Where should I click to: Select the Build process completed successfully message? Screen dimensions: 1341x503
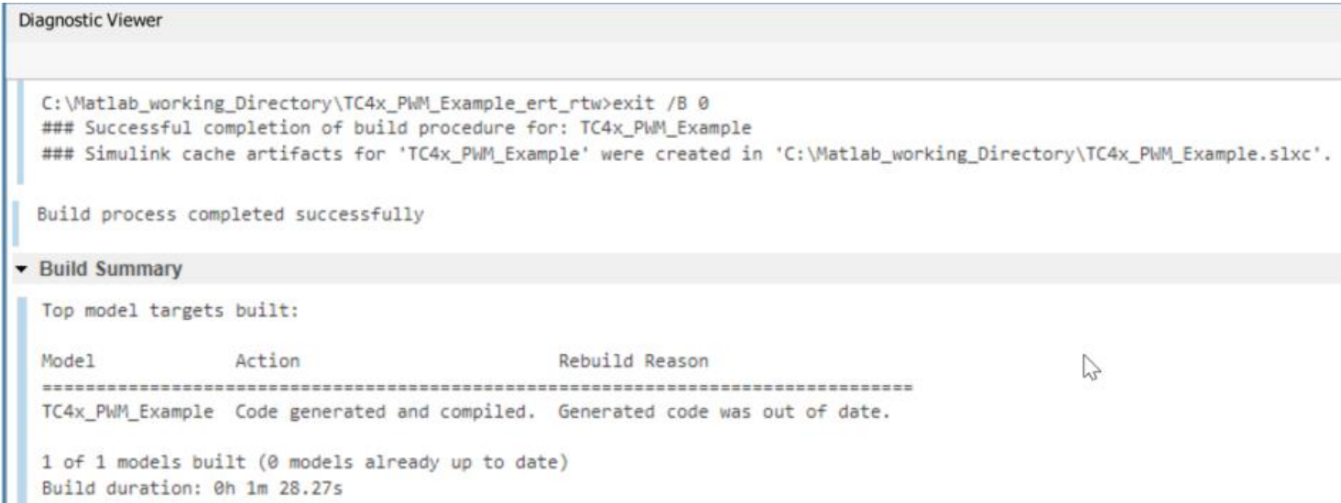231,215
